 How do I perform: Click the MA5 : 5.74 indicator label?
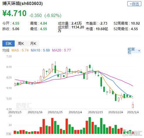point(20,50)
